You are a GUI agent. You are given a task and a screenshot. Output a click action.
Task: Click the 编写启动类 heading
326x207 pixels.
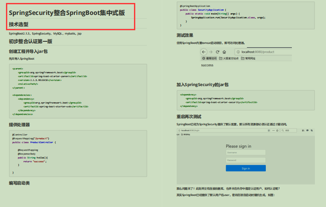pyautogui.click(x=19, y=183)
